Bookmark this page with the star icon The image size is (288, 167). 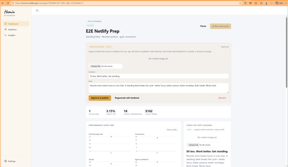point(240,3)
